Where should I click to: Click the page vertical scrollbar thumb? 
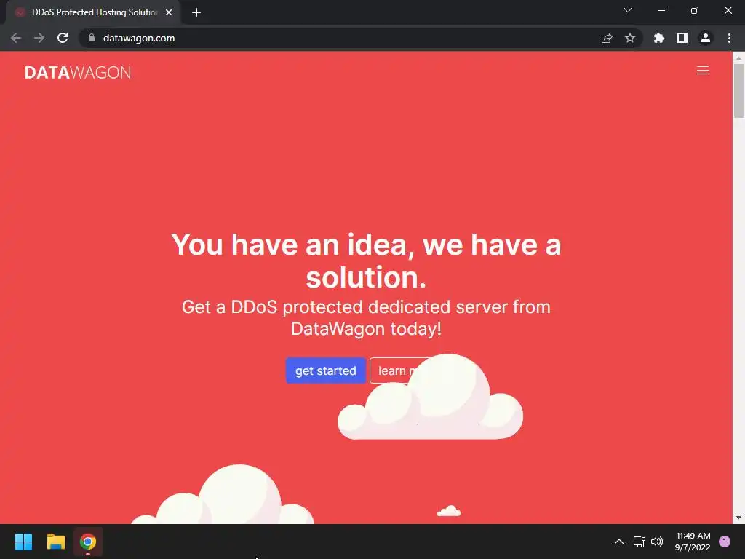click(738, 90)
